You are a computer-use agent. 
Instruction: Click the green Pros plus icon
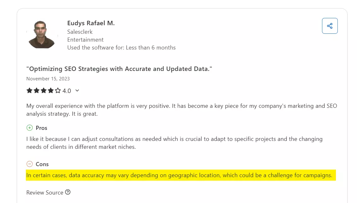29,128
